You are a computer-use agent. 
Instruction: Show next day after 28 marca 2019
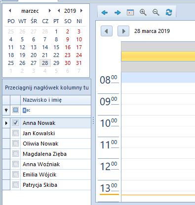coord(123,31)
